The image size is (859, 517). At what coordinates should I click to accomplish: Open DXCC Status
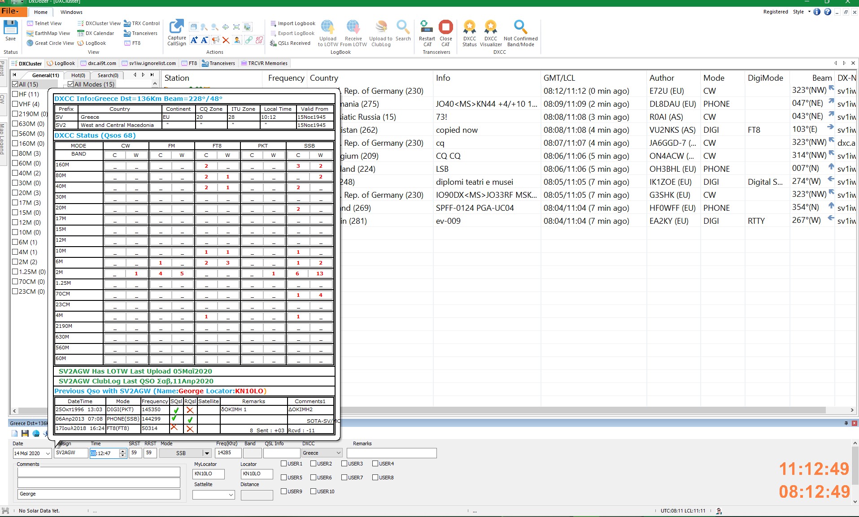click(470, 33)
